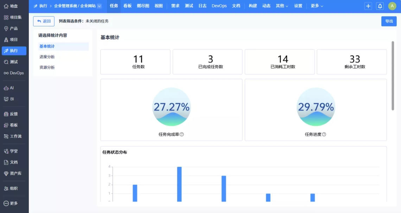Open the user avatar A menu

tap(392, 6)
